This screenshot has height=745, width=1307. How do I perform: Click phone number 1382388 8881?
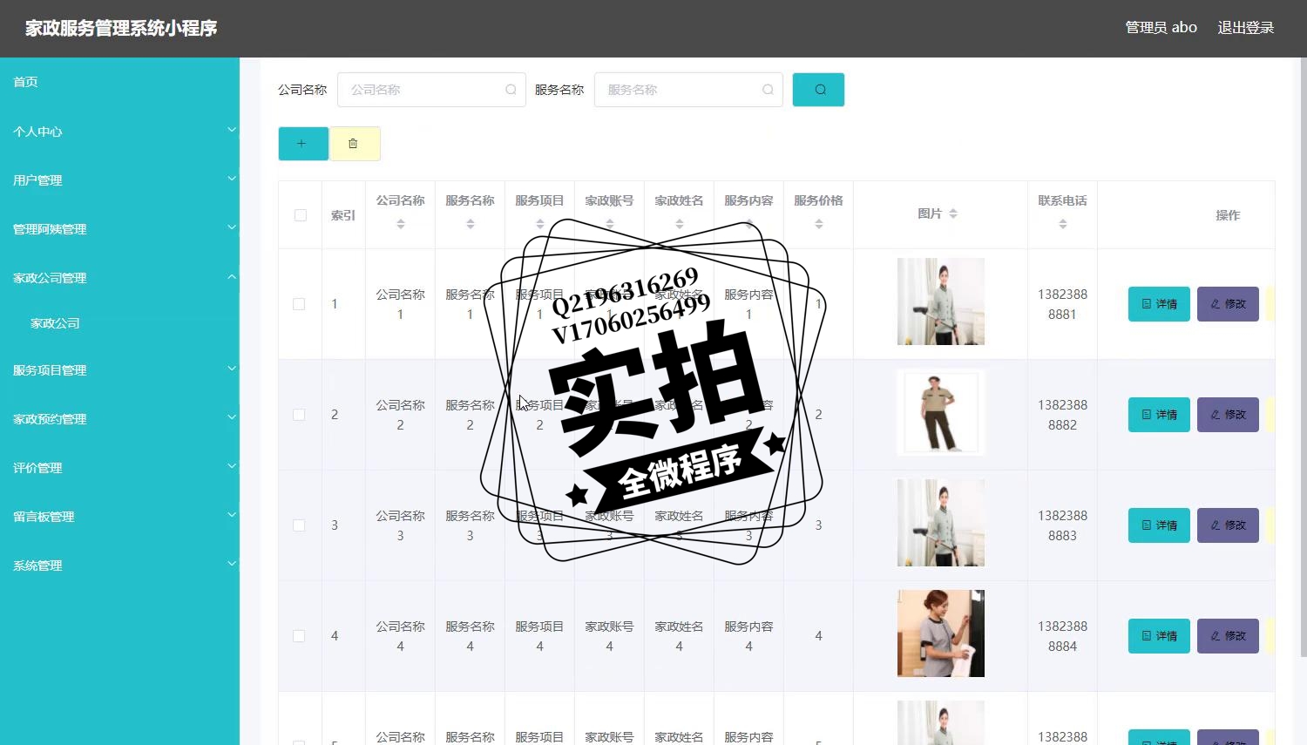[x=1063, y=304]
